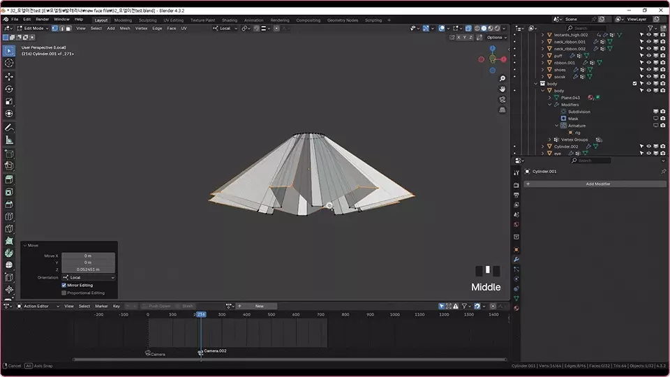Open the Options dropdown

click(x=496, y=38)
